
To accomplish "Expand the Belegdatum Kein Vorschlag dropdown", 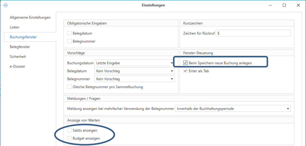I will pyautogui.click(x=135, y=71).
